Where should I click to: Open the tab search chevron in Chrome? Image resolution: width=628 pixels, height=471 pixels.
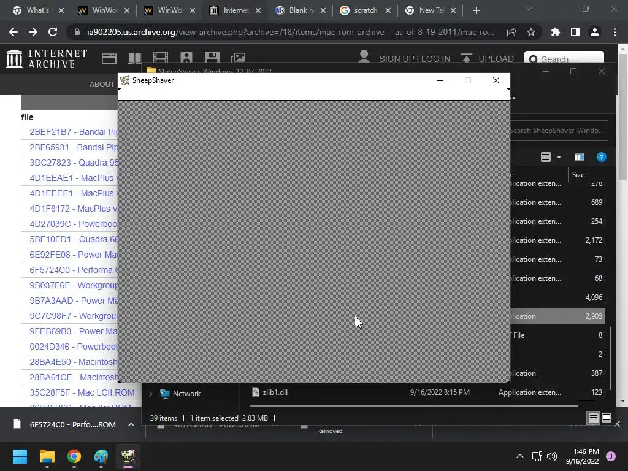529,9
